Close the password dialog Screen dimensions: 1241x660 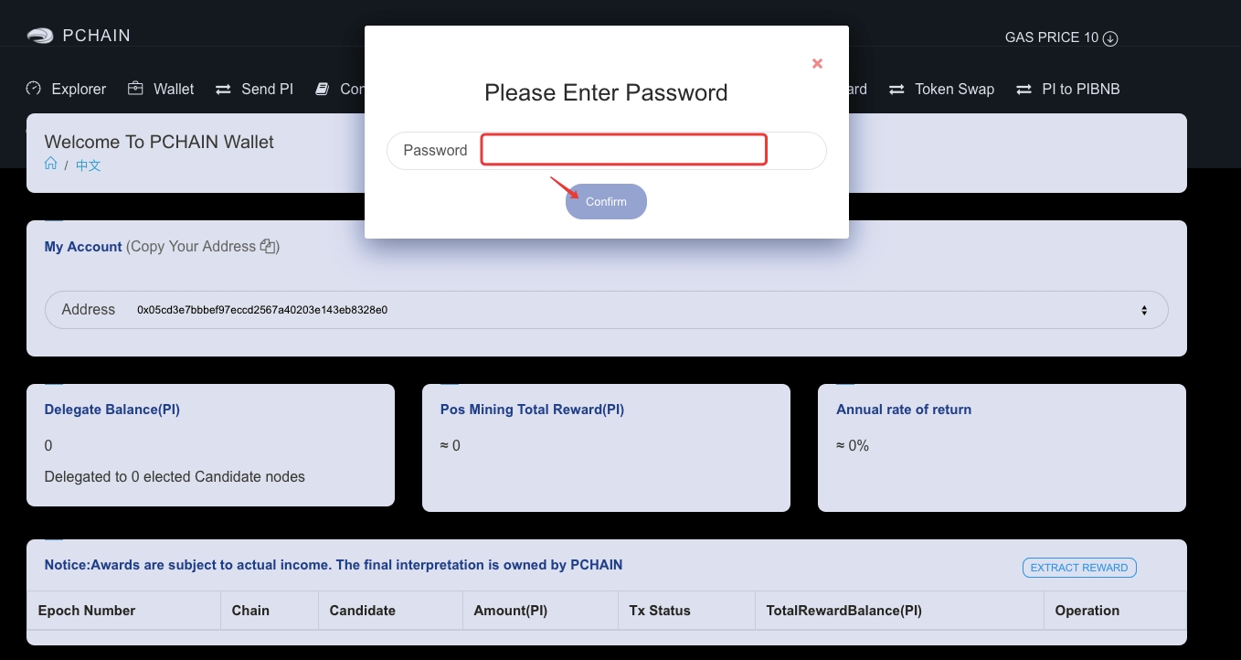click(817, 63)
